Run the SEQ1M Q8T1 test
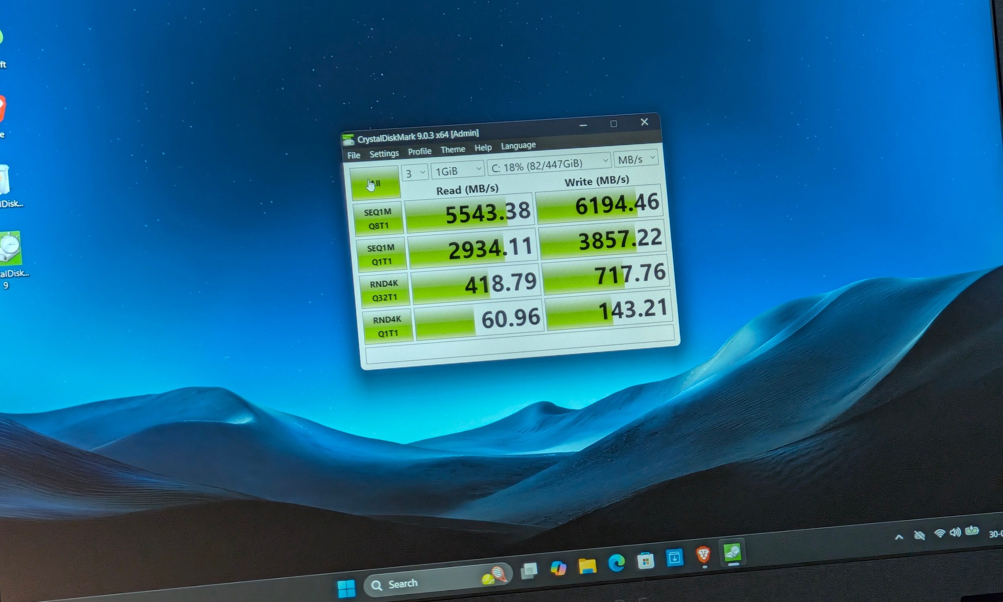 (378, 219)
